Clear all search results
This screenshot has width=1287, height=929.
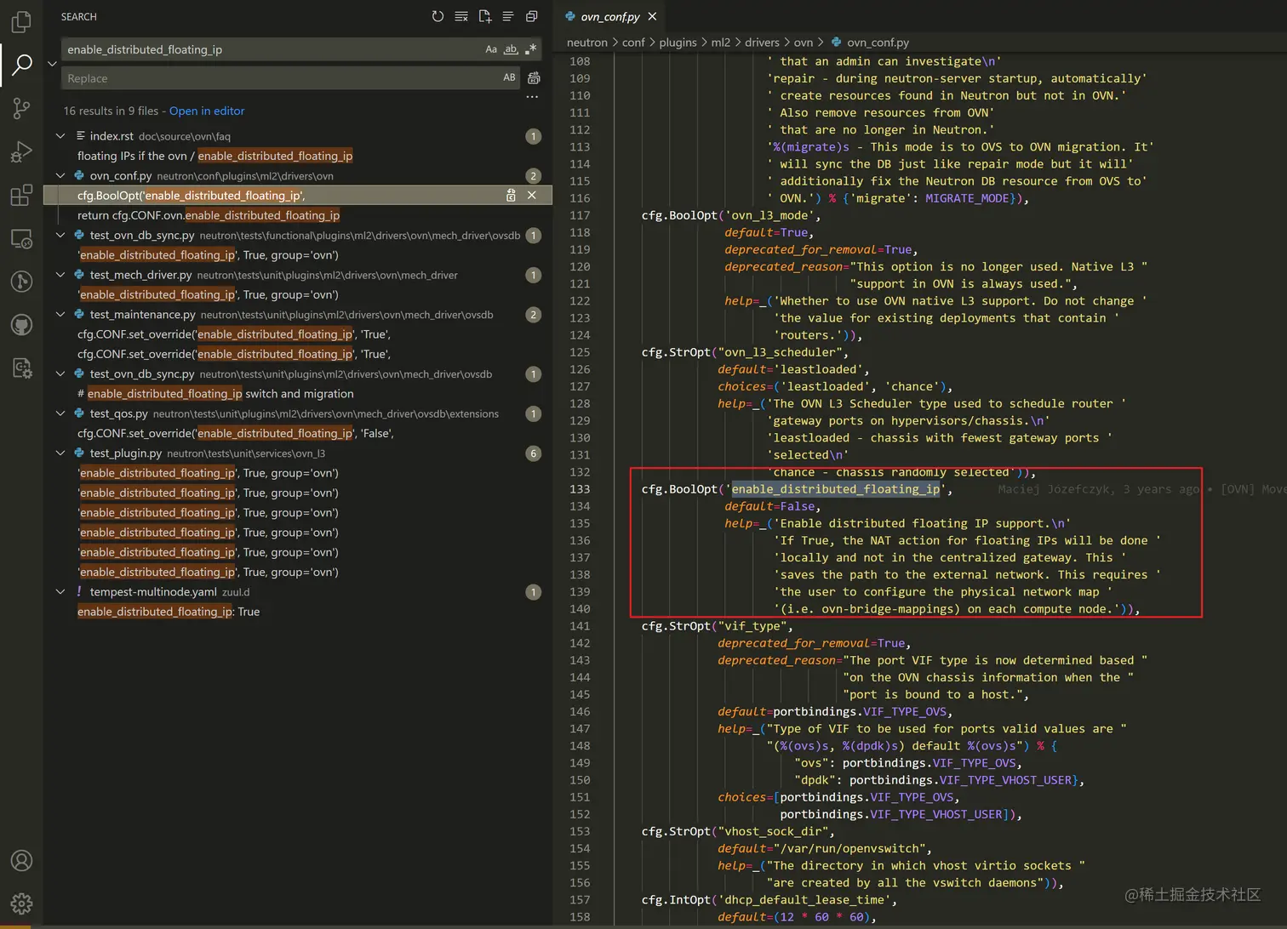[x=461, y=16]
